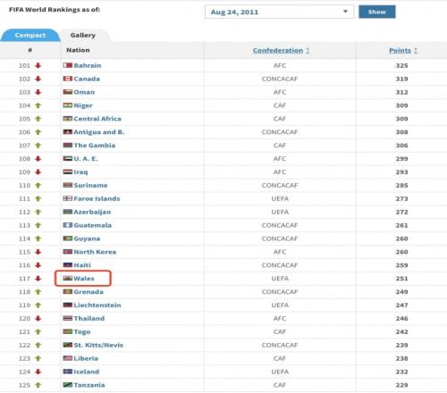This screenshot has height=393, width=447.
Task: Click the Canada flag icon
Action: tap(68, 79)
